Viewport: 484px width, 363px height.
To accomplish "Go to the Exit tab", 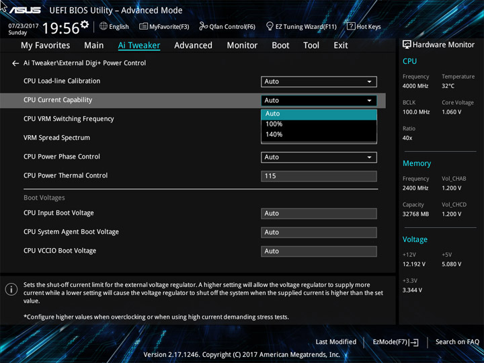I will [x=340, y=46].
